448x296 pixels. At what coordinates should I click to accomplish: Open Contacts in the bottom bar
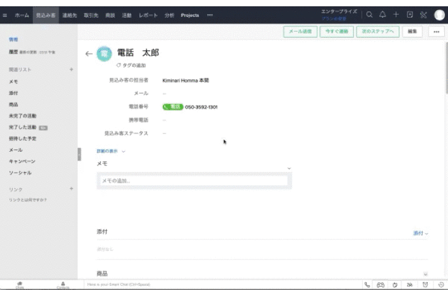coord(63,285)
